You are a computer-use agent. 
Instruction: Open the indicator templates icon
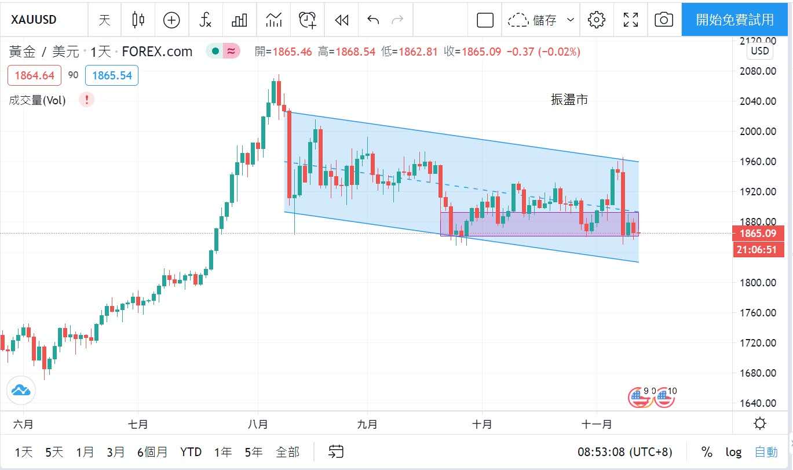pyautogui.click(x=273, y=20)
